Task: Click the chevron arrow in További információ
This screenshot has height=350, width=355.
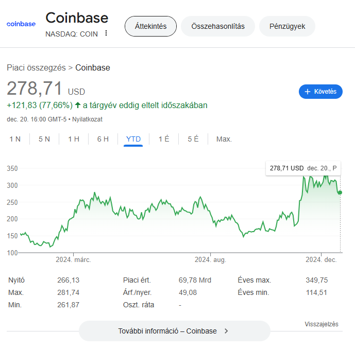Action: [x=226, y=331]
